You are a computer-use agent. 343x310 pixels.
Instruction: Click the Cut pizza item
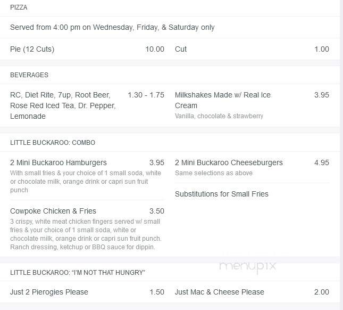tap(181, 49)
